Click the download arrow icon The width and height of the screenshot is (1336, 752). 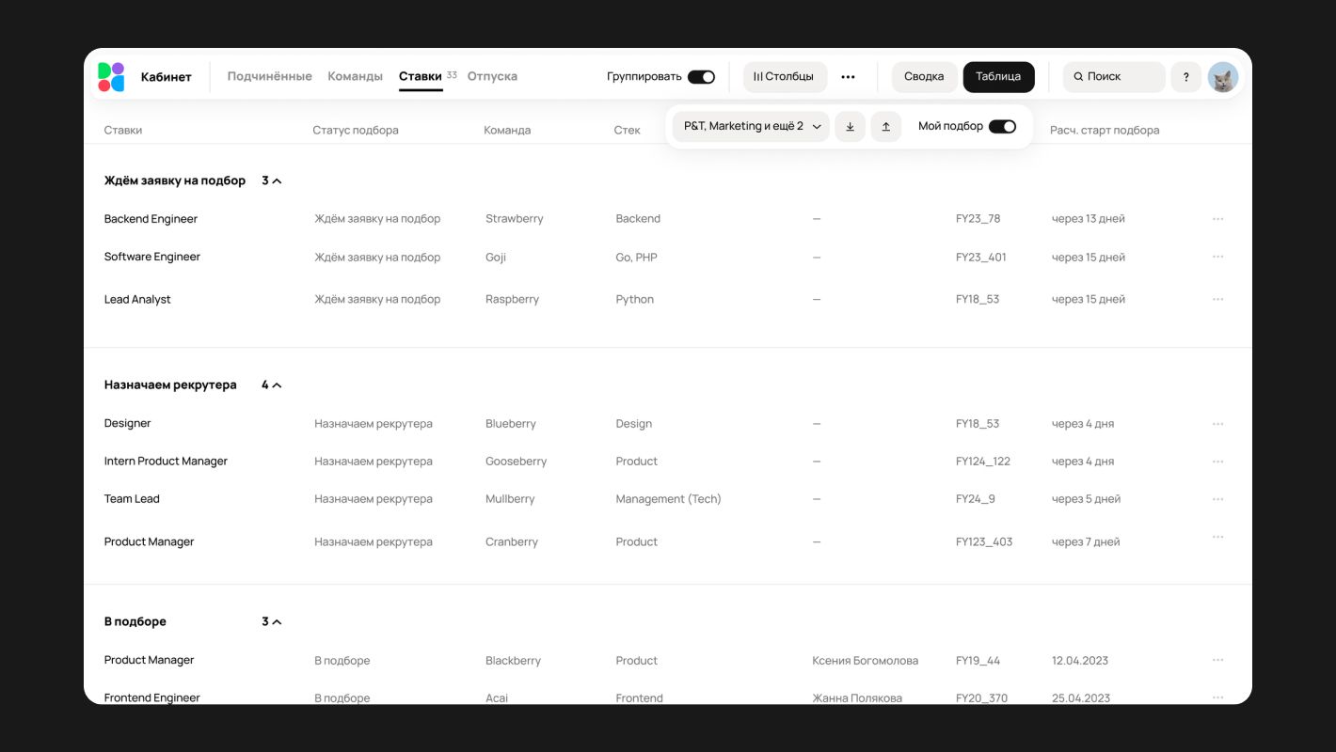pos(850,127)
